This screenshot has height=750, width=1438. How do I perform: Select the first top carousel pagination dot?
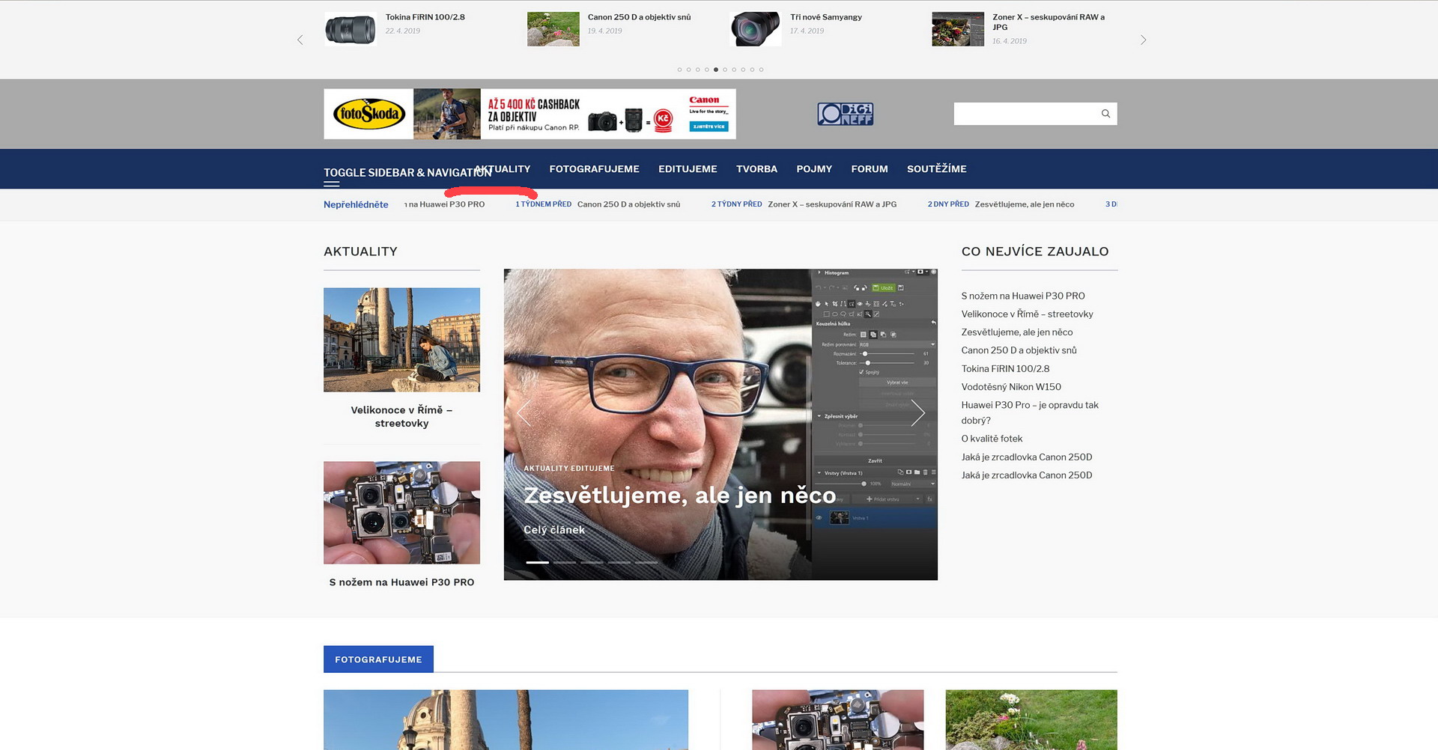click(679, 70)
